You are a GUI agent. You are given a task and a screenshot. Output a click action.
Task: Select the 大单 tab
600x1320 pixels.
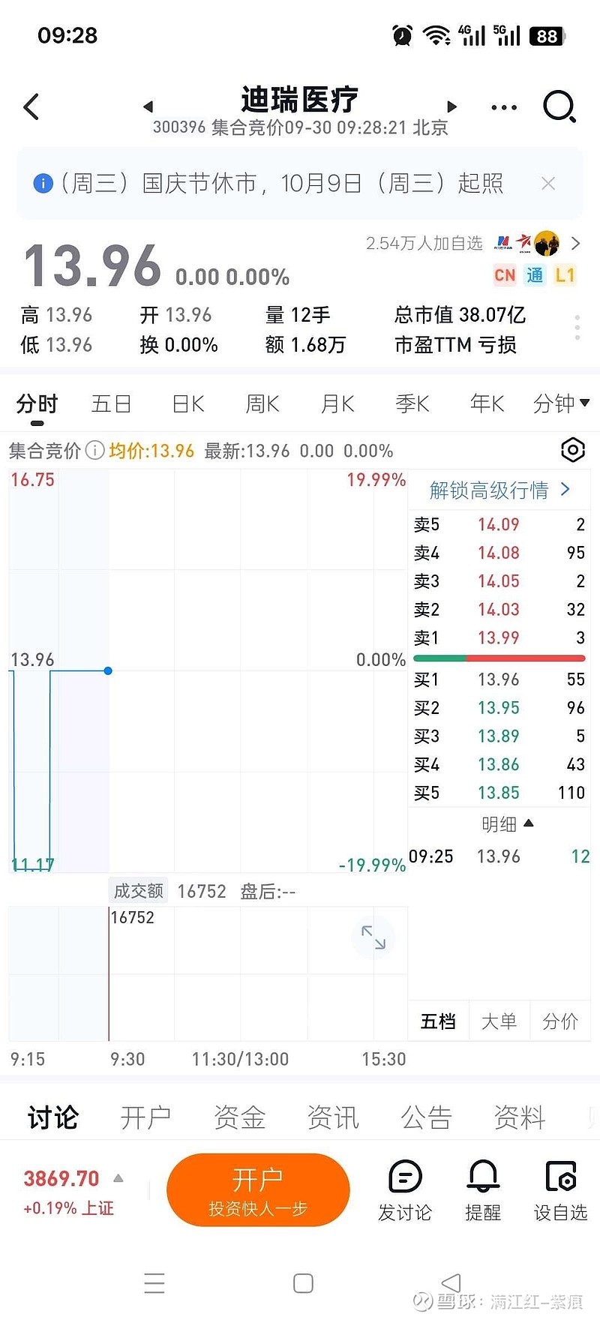(x=499, y=1021)
